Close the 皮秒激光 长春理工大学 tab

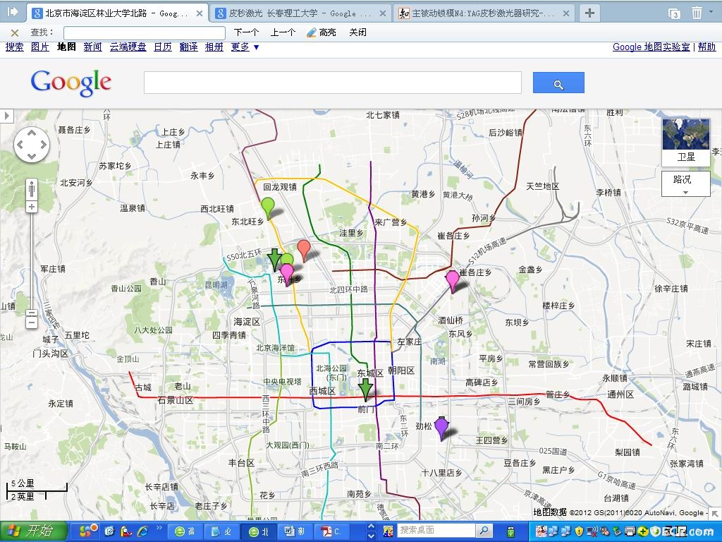(x=383, y=14)
